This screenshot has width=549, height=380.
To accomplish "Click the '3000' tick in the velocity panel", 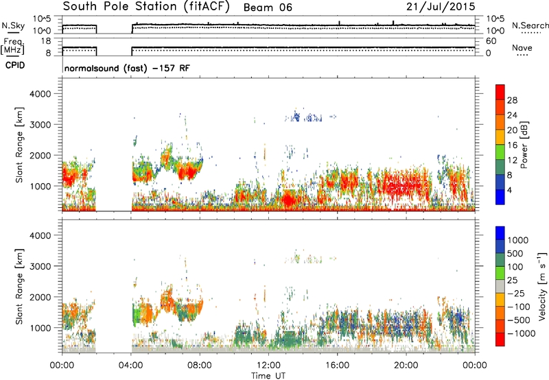I will point(40,266).
